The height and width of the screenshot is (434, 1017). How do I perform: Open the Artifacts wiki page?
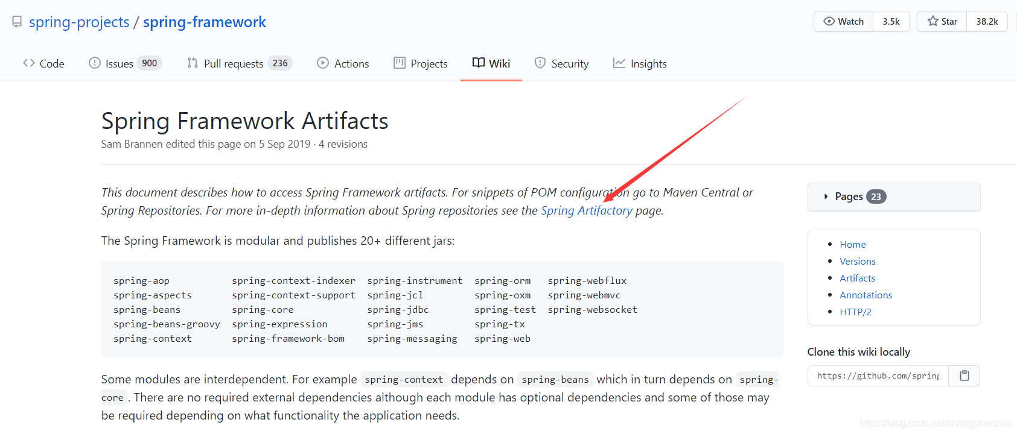pyautogui.click(x=858, y=278)
